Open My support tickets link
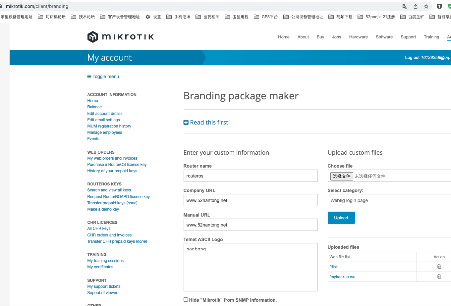The height and width of the screenshot is (306, 451). click(104, 286)
